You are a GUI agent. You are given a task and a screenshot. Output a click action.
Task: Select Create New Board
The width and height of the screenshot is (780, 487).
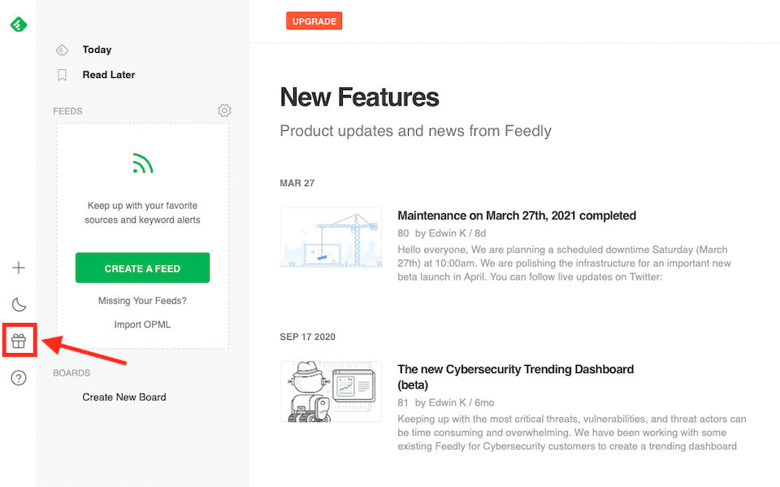click(124, 397)
